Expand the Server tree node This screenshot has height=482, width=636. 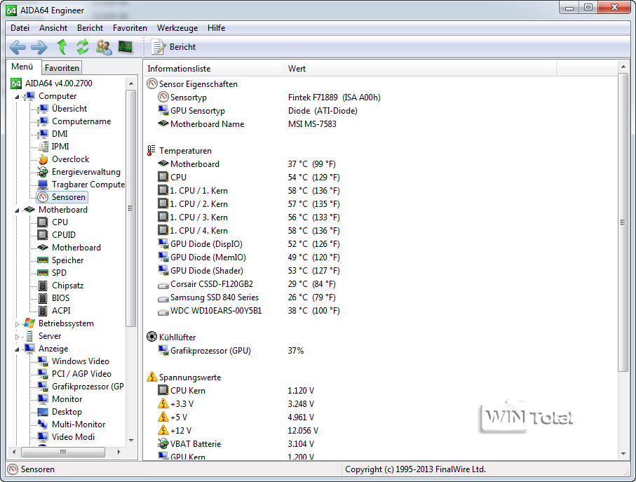pos(17,336)
